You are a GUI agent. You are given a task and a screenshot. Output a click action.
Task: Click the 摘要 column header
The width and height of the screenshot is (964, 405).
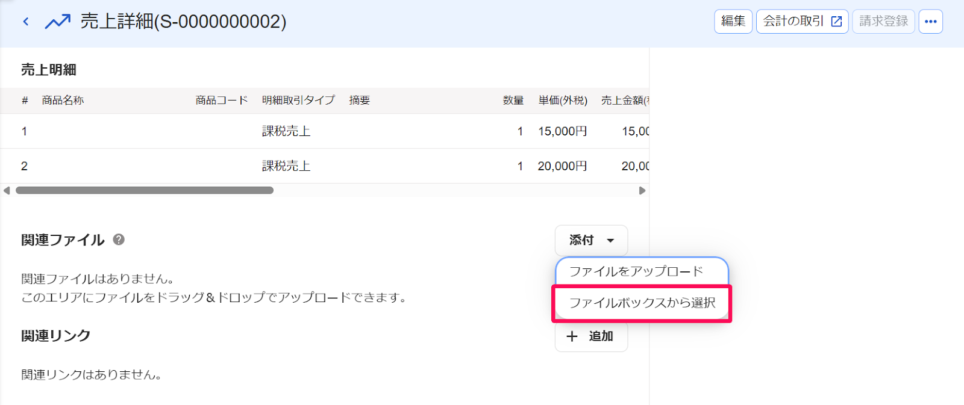pyautogui.click(x=360, y=100)
